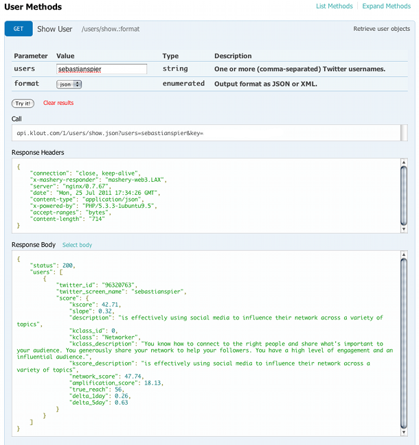This screenshot has width=419, height=445.
Task: Focus the users input field containing sebastianspier
Action: pos(102,69)
